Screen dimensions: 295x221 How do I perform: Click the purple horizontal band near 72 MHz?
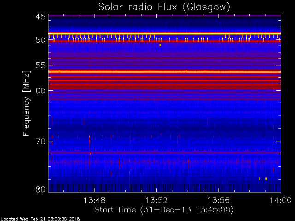(x=165, y=153)
